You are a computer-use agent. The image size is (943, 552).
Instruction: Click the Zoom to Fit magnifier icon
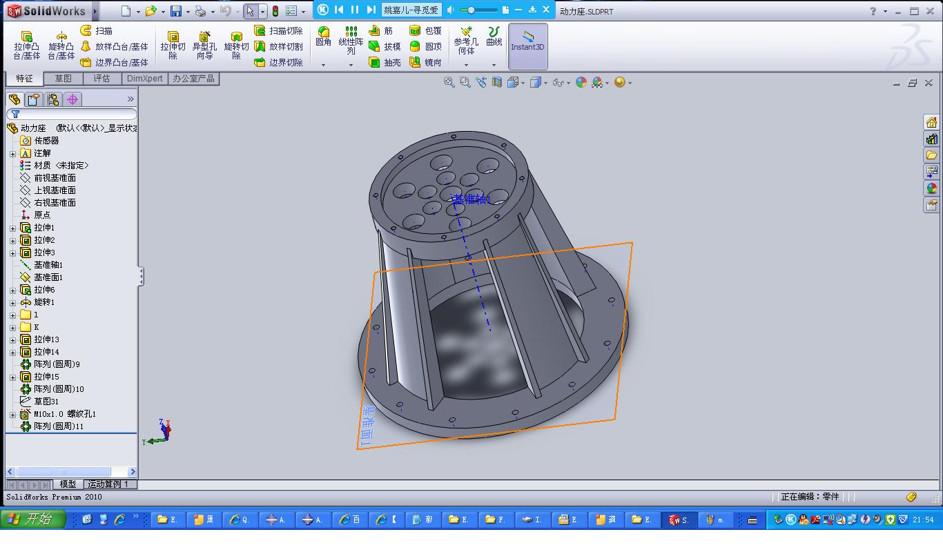tap(449, 82)
